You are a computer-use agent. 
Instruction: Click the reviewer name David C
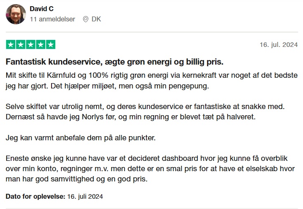42,9
